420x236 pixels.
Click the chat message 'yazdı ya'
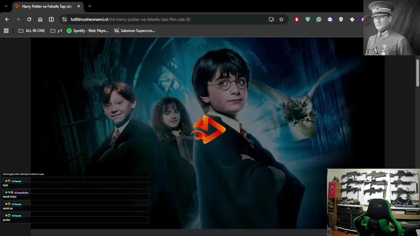pos(8,208)
